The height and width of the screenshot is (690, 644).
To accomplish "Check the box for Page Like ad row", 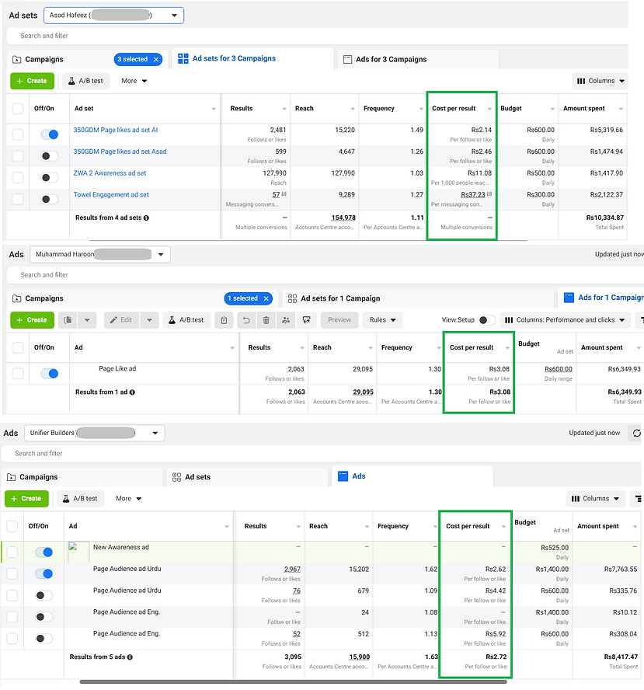I will tap(18, 374).
